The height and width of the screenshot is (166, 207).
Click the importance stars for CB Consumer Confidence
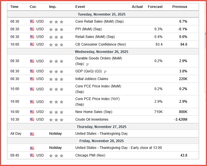click(56, 45)
